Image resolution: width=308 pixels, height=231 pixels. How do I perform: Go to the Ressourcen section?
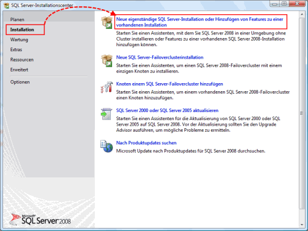(x=22, y=60)
